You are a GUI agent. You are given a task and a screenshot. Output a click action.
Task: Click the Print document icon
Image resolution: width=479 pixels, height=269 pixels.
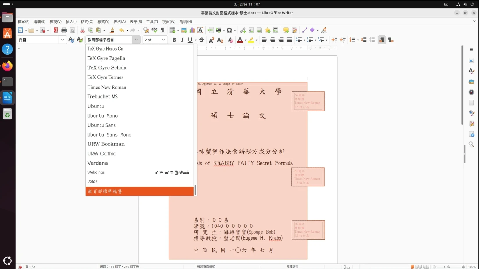tap(64, 30)
